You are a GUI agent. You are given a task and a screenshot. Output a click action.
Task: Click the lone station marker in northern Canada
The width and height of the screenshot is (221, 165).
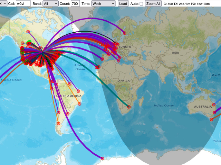(29, 32)
